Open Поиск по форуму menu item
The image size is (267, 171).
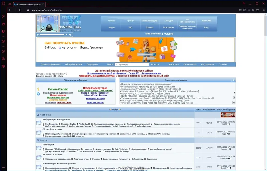pos(149,21)
